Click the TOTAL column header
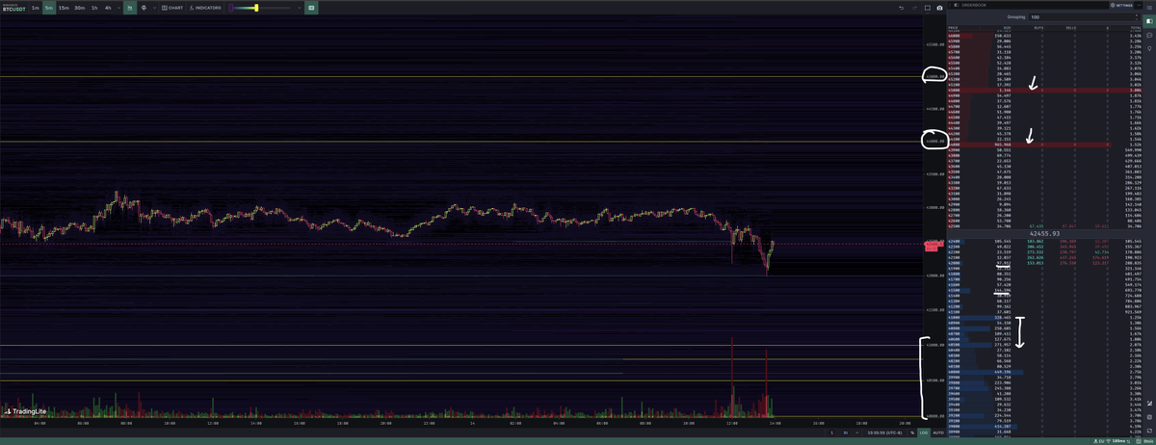1156x445 pixels. click(1135, 28)
